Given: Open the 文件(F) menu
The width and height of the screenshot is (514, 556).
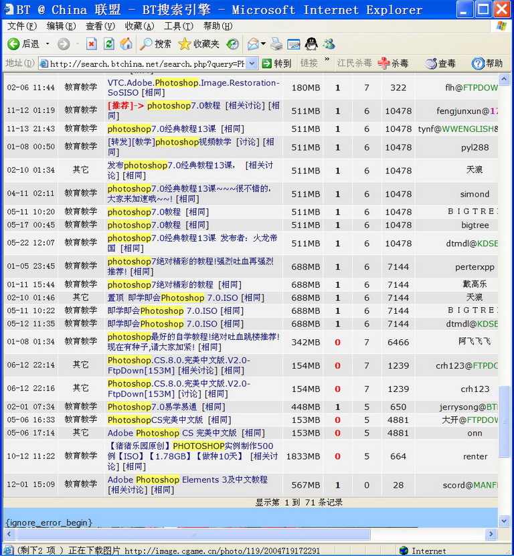Looking at the screenshot, I should point(21,26).
